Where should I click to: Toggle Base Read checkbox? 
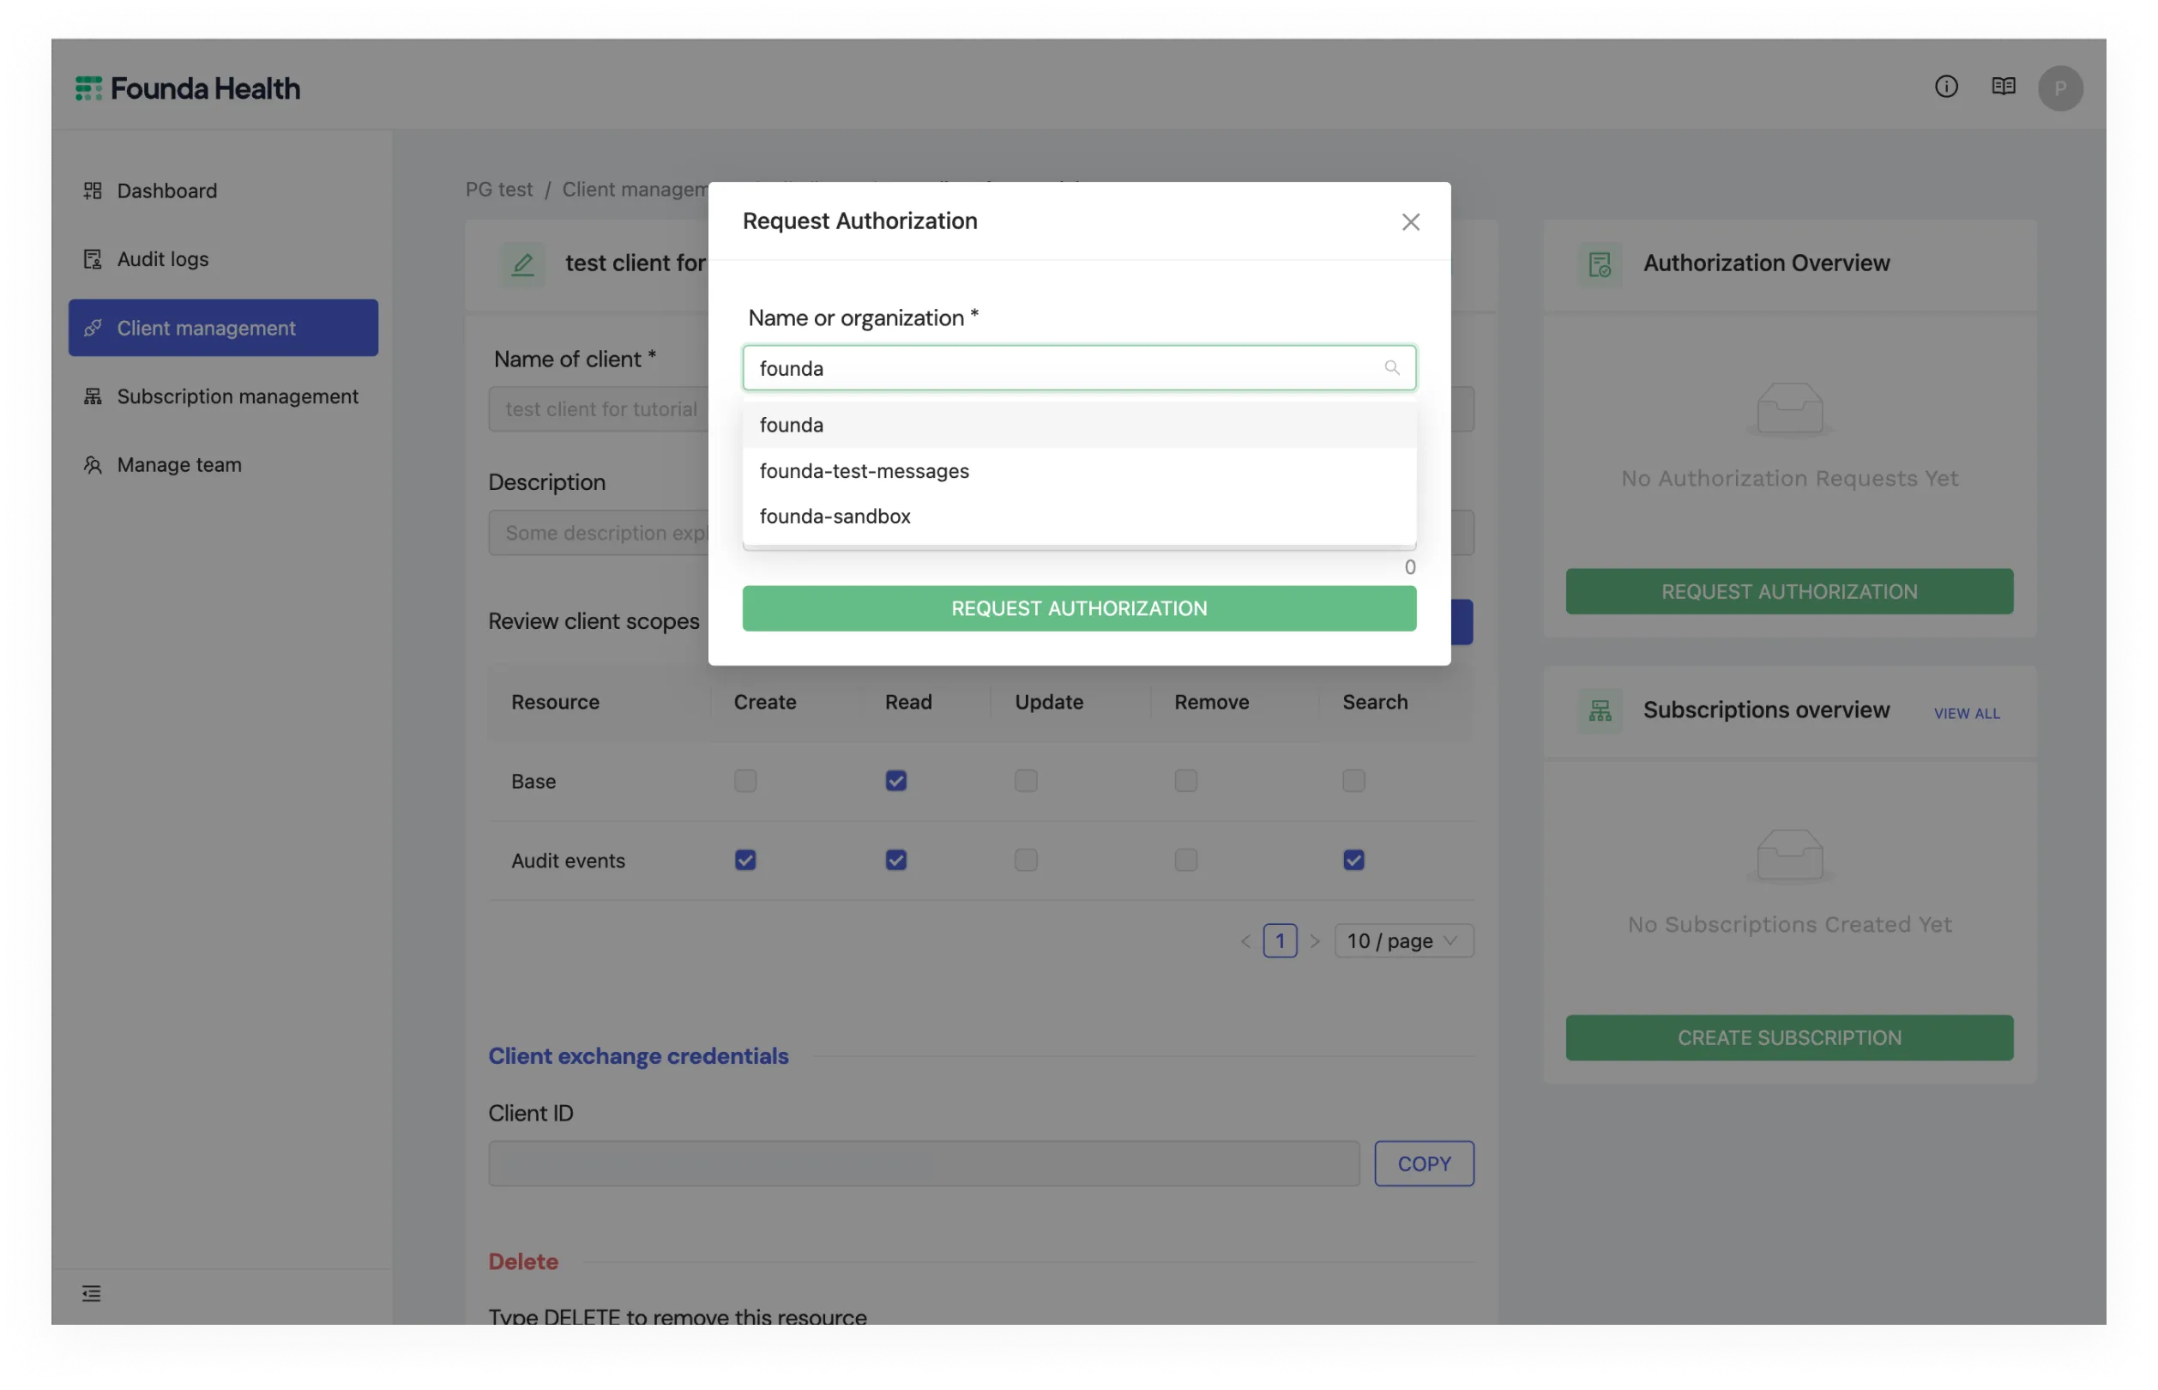895,781
